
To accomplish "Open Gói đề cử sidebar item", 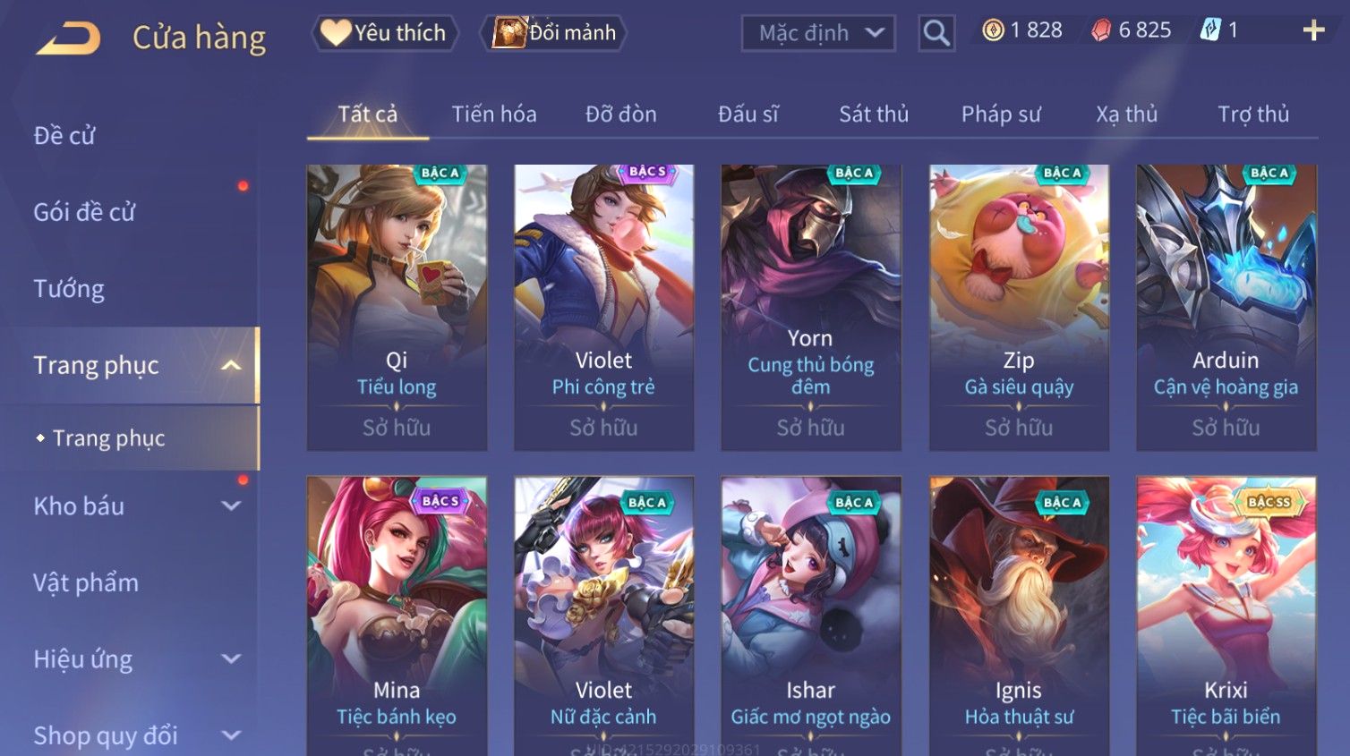I will pos(84,212).
